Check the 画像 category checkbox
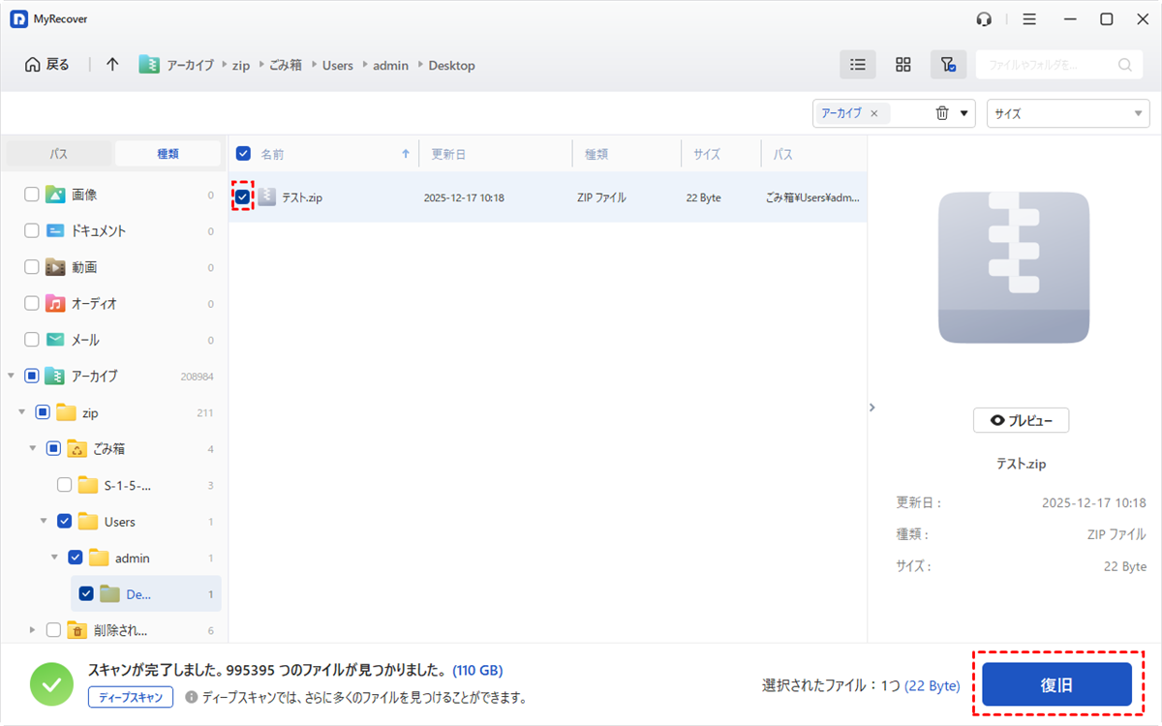The image size is (1162, 726). 32,195
